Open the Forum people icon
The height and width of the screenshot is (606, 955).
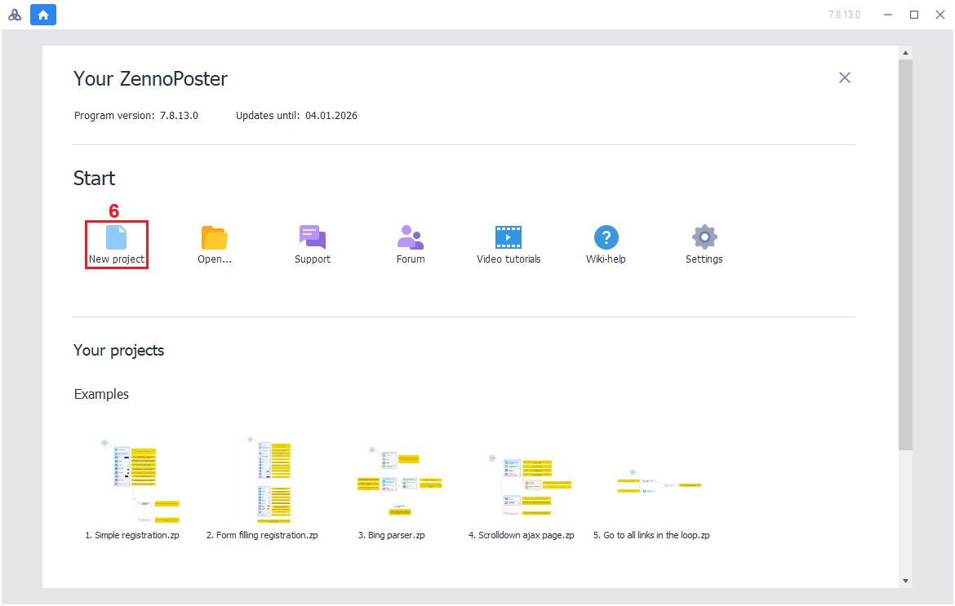point(411,237)
